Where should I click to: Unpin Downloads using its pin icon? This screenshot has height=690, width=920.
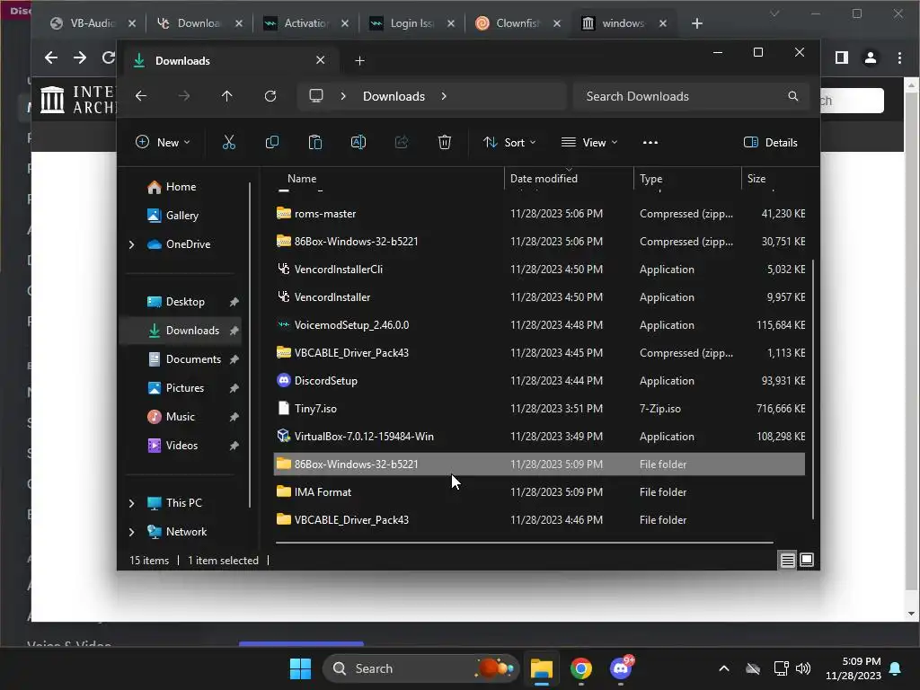click(x=234, y=331)
